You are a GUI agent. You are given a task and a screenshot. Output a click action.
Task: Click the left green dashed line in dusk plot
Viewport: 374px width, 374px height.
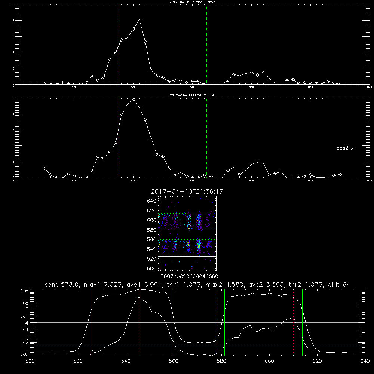click(119, 138)
